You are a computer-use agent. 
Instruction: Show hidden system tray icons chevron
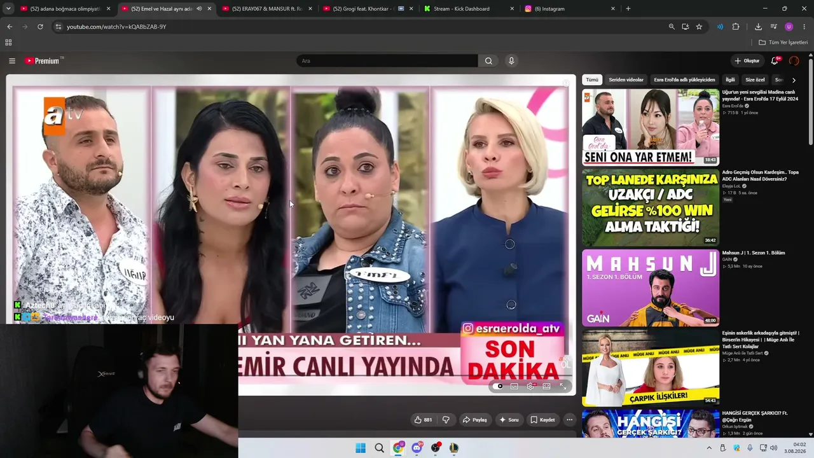coord(709,448)
